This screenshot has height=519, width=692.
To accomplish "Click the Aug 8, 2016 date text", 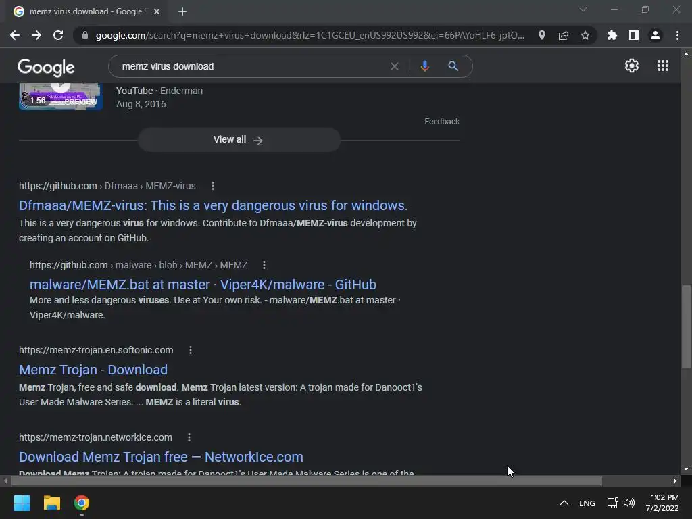I will click(x=141, y=104).
